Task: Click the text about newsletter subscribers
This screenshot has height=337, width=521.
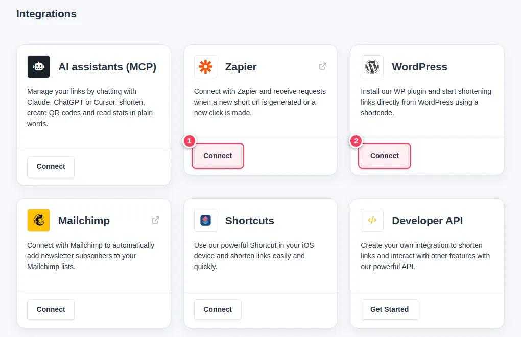Action: click(90, 256)
